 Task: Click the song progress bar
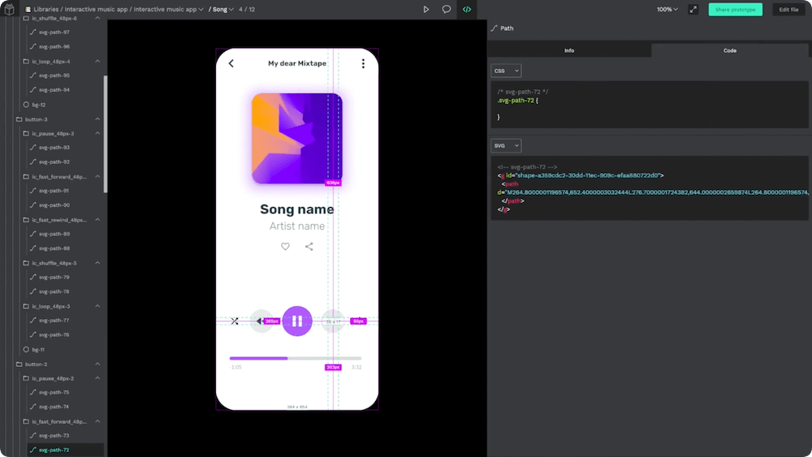tap(296, 358)
